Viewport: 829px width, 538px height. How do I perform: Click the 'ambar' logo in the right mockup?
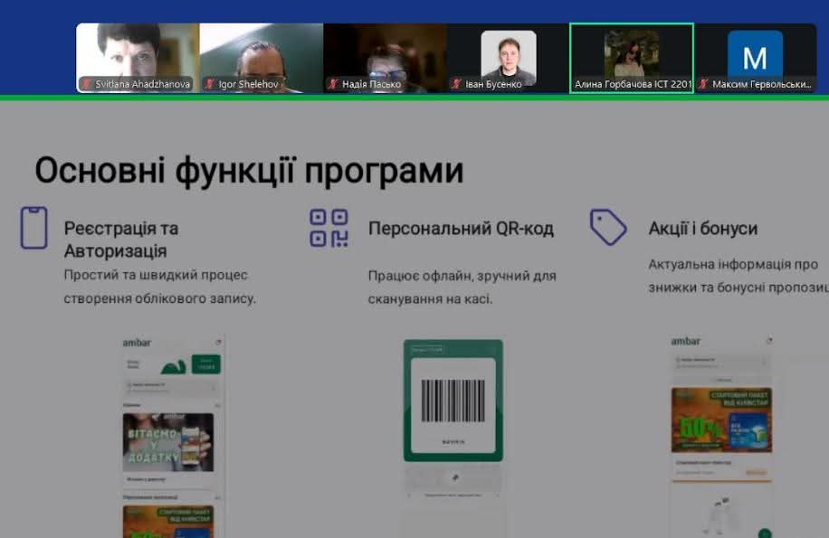686,341
